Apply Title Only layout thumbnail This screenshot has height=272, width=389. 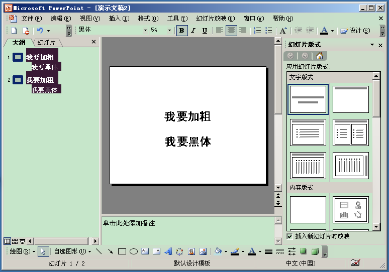coord(350,99)
